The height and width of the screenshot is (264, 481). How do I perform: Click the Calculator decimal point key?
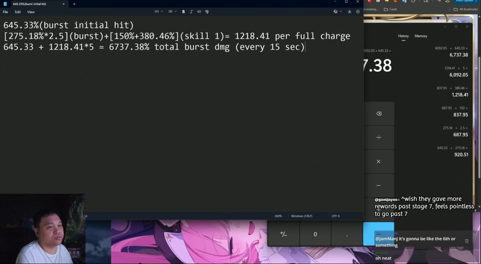(347, 234)
